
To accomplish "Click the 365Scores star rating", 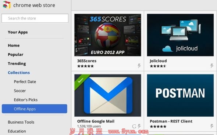I will click(x=86, y=66).
